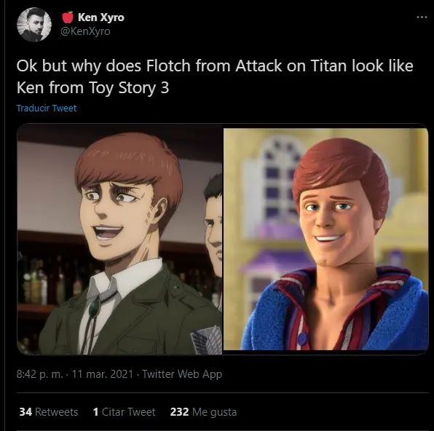
Task: Click Traducir Tweet link
Action: (x=47, y=108)
